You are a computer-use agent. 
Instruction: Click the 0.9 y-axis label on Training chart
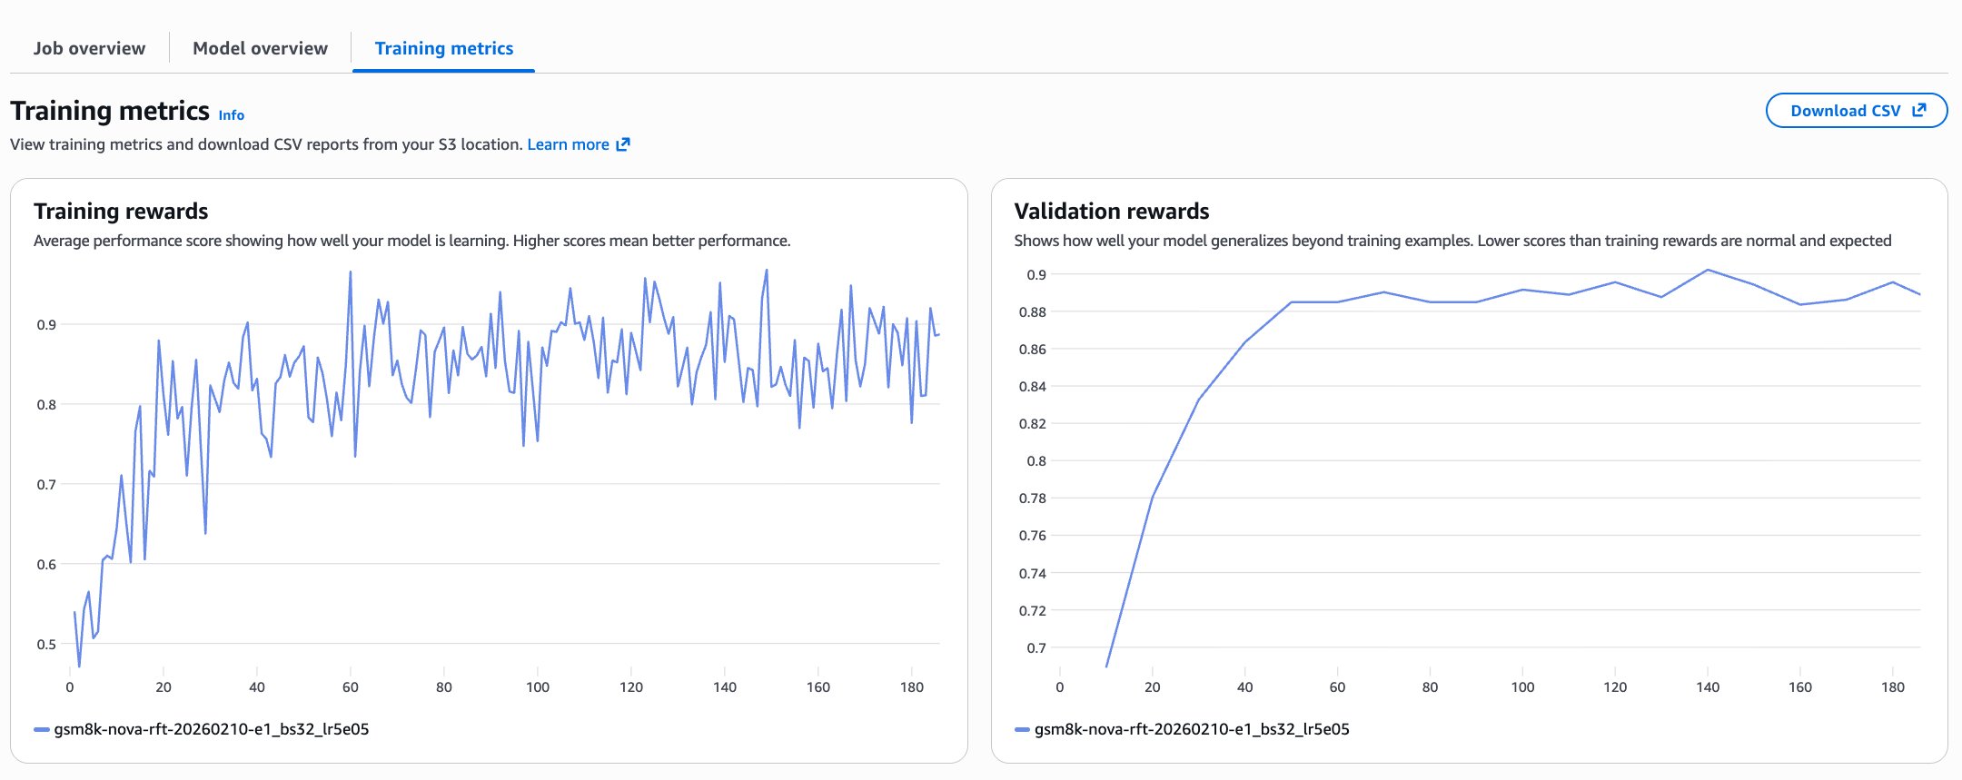click(x=46, y=325)
